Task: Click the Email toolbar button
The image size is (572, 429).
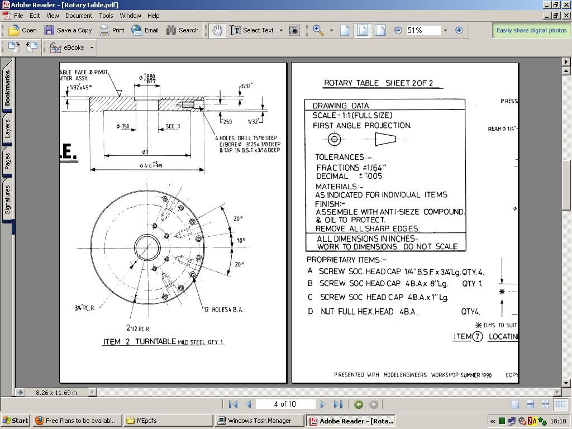Action: 145,30
